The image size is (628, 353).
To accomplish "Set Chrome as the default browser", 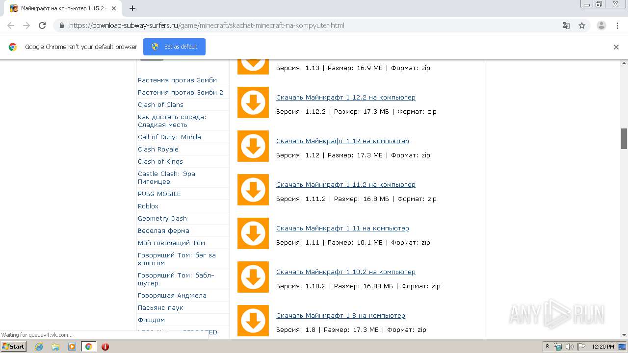I will coord(174,47).
